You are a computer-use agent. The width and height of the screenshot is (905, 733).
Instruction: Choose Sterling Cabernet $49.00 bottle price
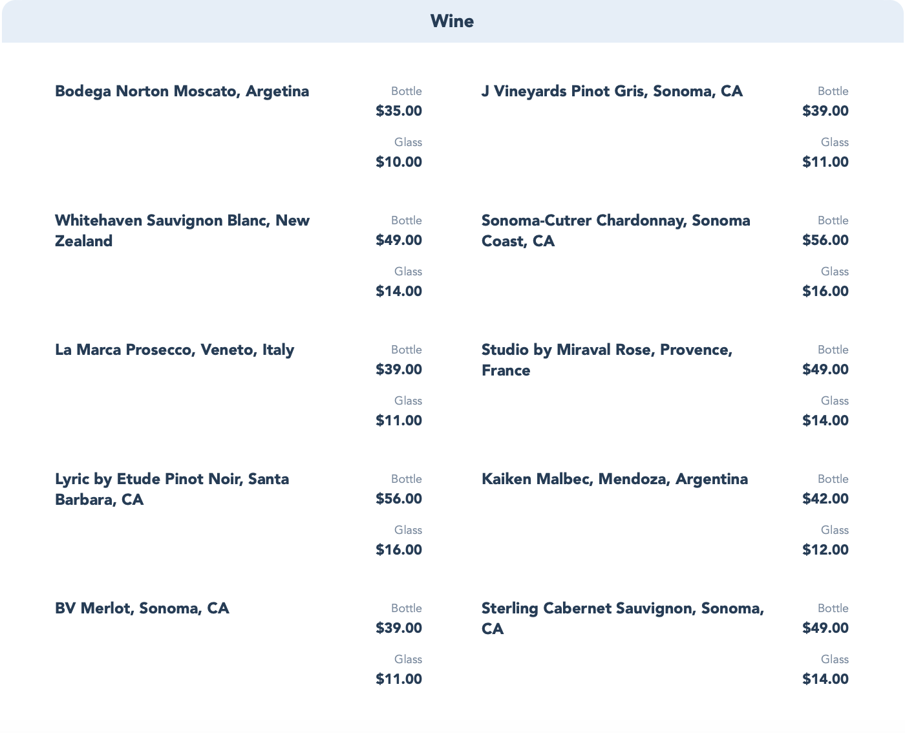click(x=825, y=628)
